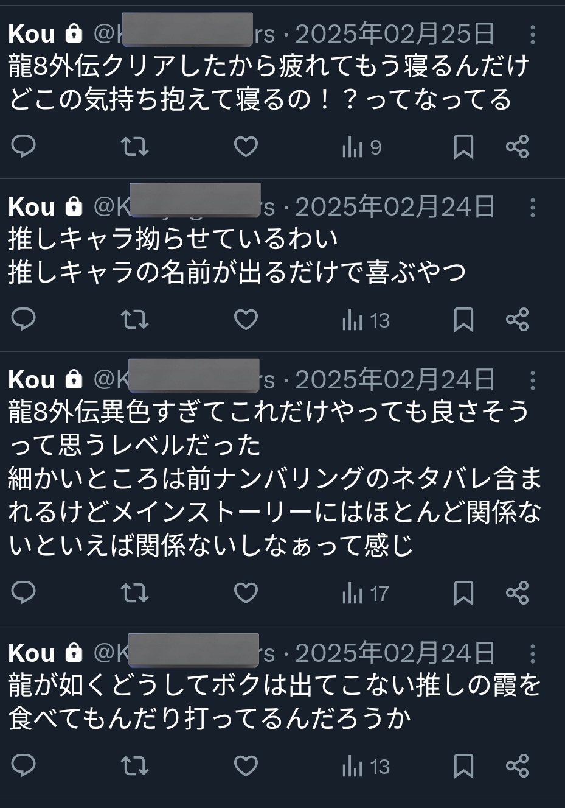Share the 龍8外伝異色すぎて tweet

tap(518, 592)
